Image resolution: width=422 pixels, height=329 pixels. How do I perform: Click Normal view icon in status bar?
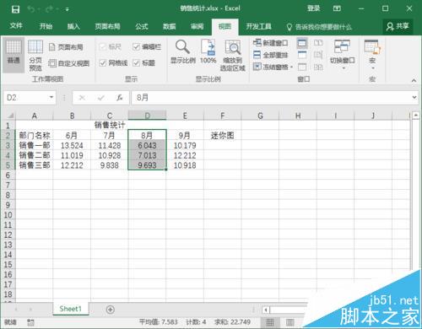click(x=270, y=322)
